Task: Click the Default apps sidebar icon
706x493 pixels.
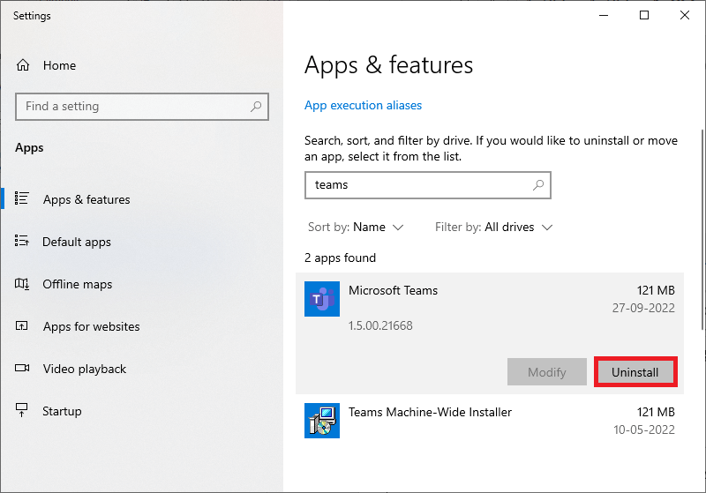Action: click(21, 241)
